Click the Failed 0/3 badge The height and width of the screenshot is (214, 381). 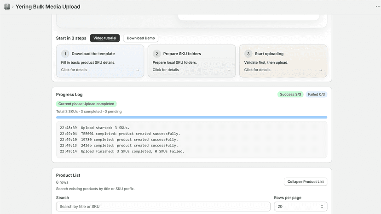[x=317, y=95]
